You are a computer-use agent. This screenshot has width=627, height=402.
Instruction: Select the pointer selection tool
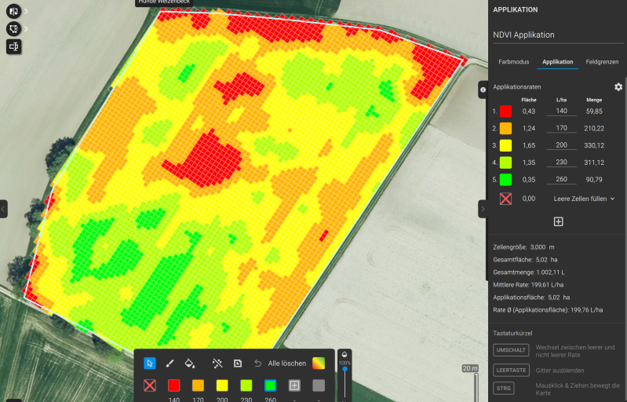pyautogui.click(x=150, y=364)
